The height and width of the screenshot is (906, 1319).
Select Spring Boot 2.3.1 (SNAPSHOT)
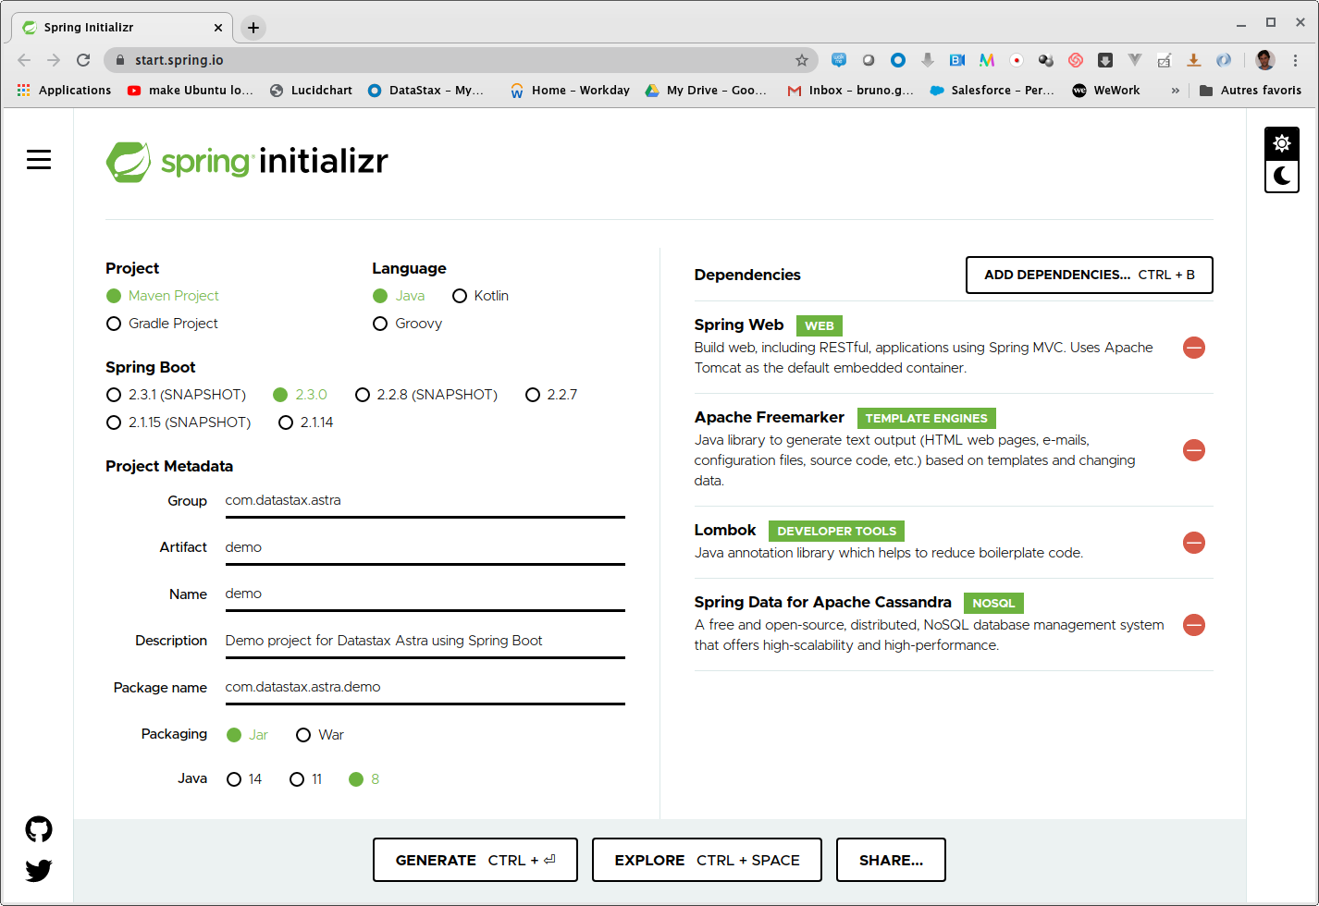[x=176, y=395]
